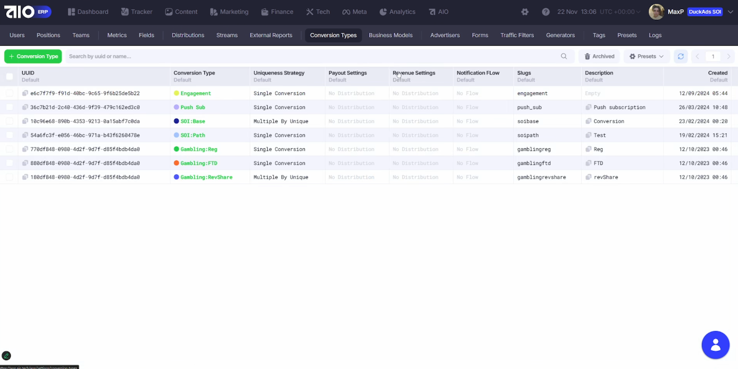The height and width of the screenshot is (369, 738).
Task: Select the Gambling:FTD row checkbox
Action: tap(9, 163)
